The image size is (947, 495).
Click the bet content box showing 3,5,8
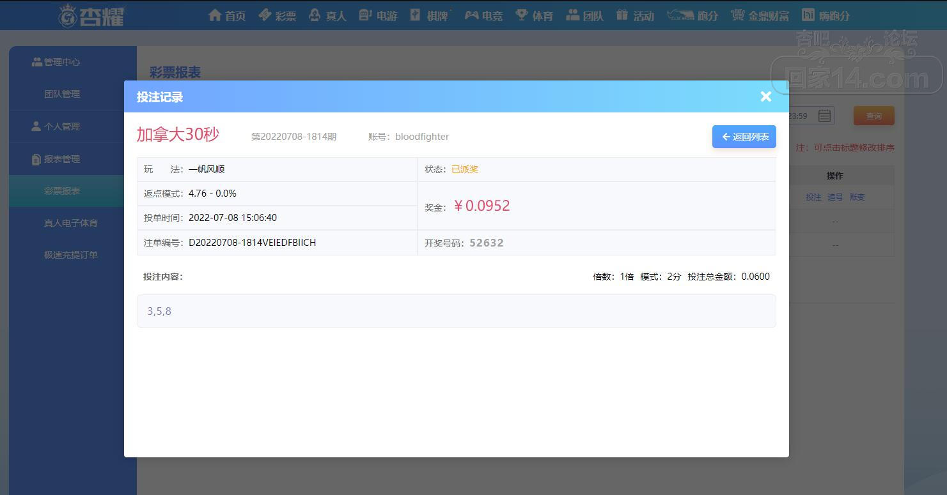tap(456, 311)
